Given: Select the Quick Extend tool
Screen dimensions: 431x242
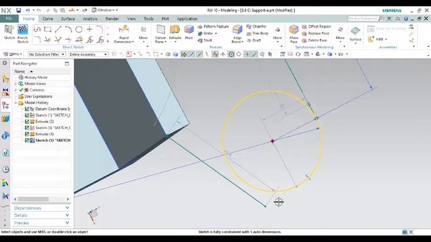Looking at the screenshot, I should coord(58,40).
